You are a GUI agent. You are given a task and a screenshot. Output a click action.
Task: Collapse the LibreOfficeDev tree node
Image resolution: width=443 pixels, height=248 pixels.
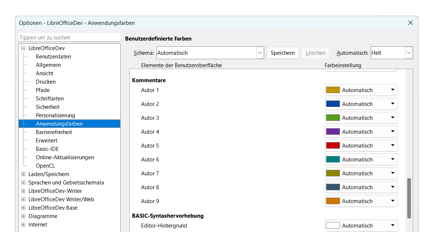(x=23, y=48)
